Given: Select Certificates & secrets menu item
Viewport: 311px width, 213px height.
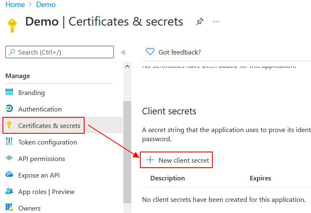Looking at the screenshot, I should tap(49, 125).
